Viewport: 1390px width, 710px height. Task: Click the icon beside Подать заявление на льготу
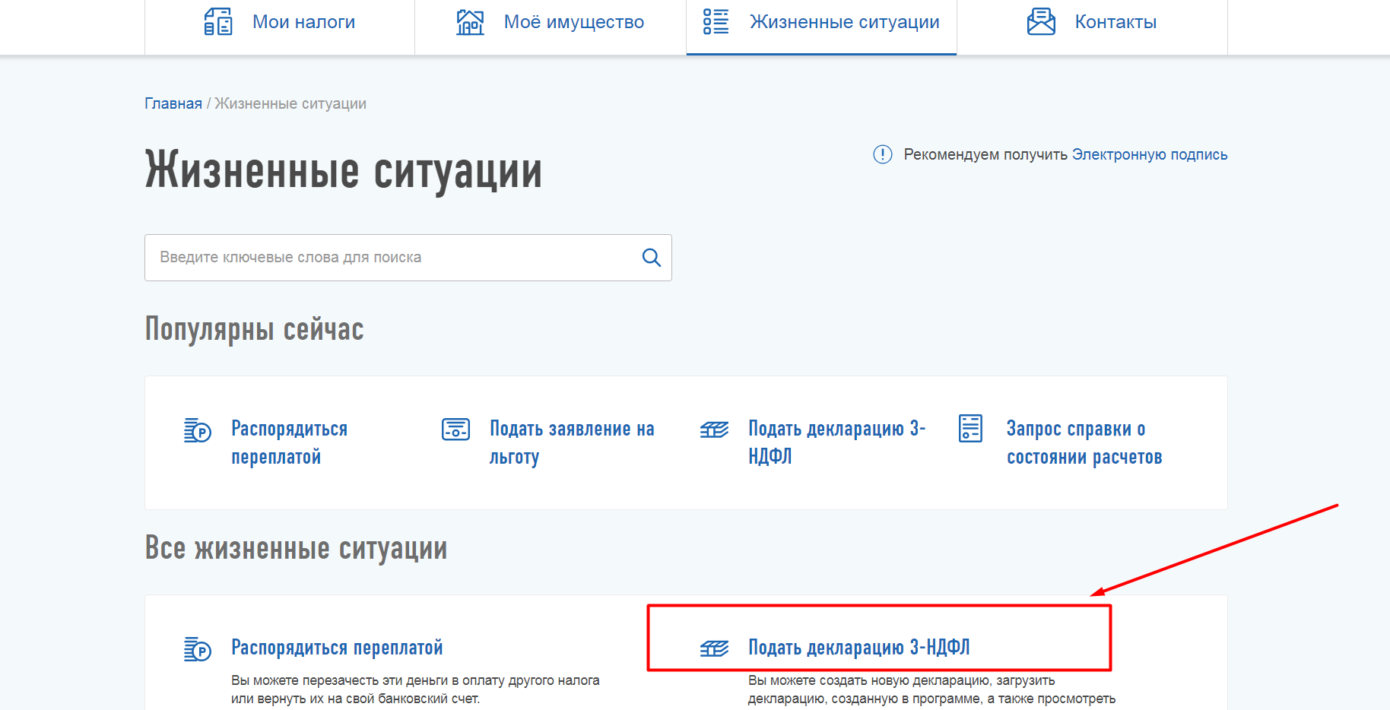(x=455, y=429)
